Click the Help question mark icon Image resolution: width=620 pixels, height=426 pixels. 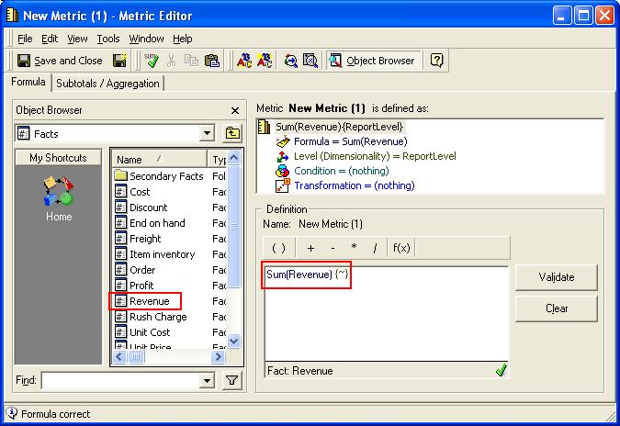pos(437,61)
